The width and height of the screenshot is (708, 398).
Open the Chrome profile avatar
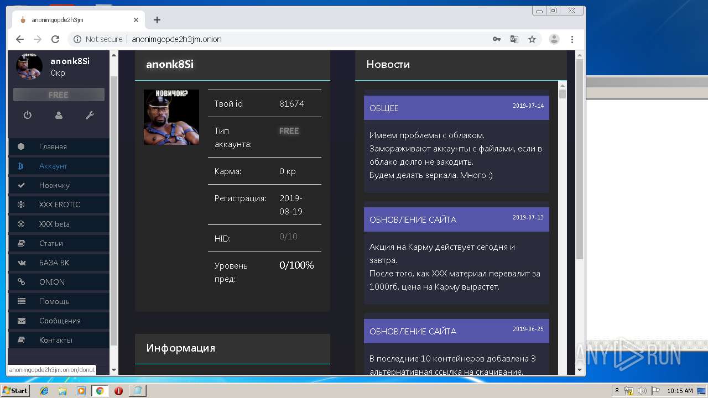(x=554, y=39)
